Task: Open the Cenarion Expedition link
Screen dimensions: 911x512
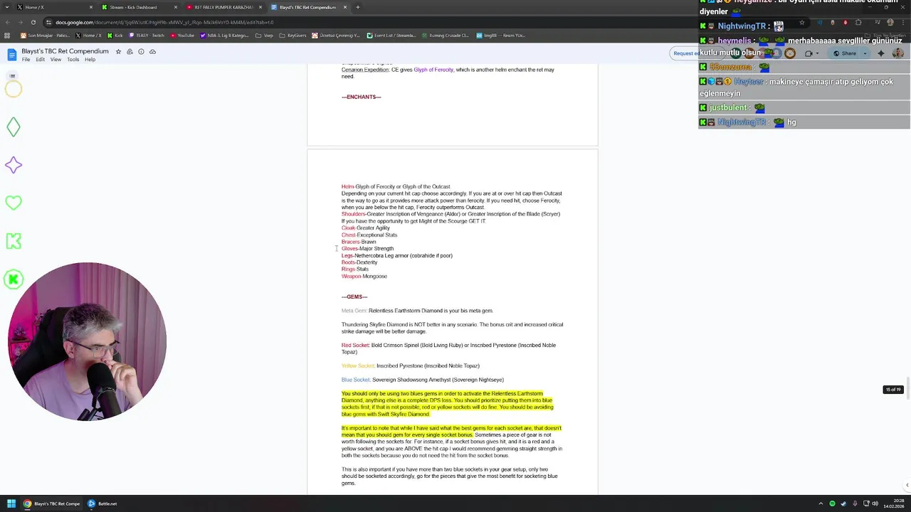Action: 364,70
